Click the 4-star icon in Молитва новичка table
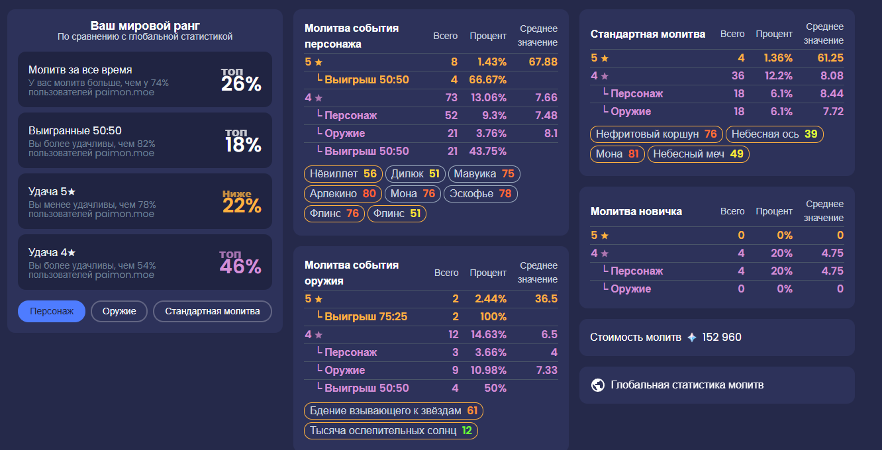The width and height of the screenshot is (882, 450). tap(605, 253)
